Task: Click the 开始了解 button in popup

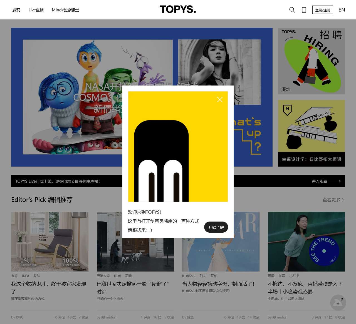Action: (x=216, y=227)
